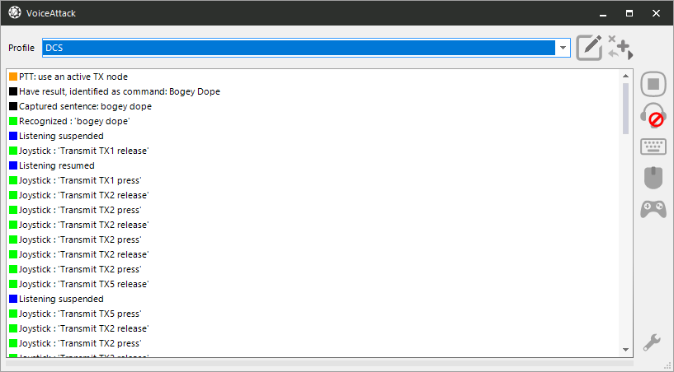The image size is (674, 372).
Task: Open the edit profile pencil icon
Action: click(x=589, y=48)
